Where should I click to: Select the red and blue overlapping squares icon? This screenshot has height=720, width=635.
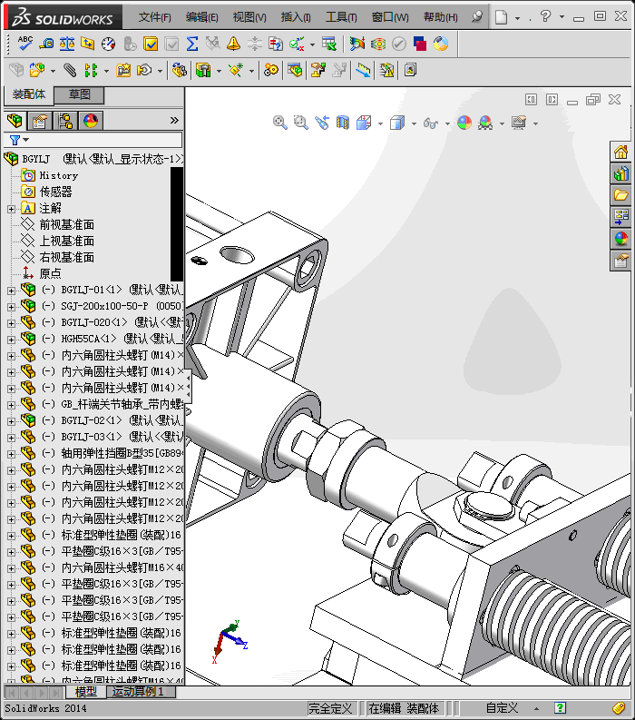(x=420, y=44)
